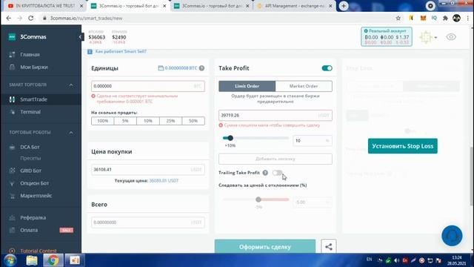This screenshot has height=267, width=474.
Task: Click the eye icon in header
Action: click(451, 37)
